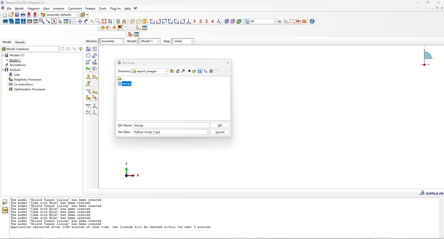Click the color palette icon beside Assembly defaults
This screenshot has height=239, width=444.
tap(43, 15)
